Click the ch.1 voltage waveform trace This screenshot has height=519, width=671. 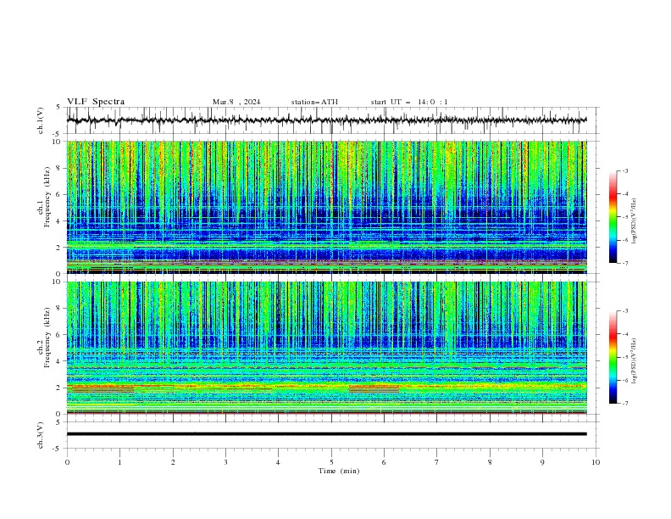pos(326,120)
